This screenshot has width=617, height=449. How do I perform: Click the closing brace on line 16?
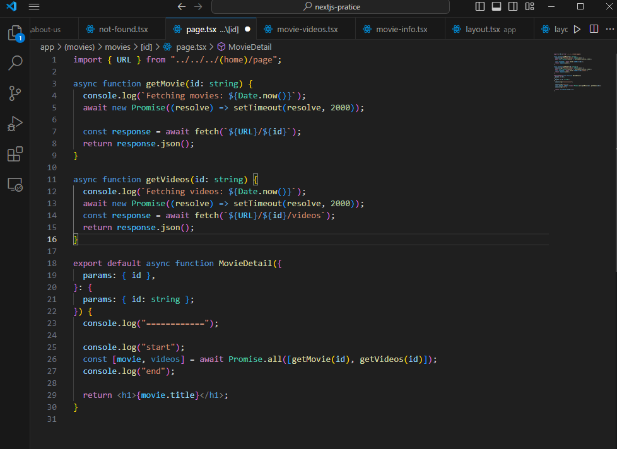[x=76, y=240]
